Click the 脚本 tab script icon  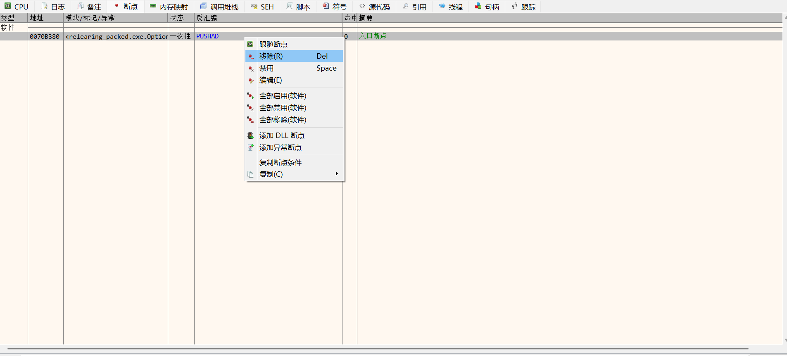pyautogui.click(x=289, y=6)
